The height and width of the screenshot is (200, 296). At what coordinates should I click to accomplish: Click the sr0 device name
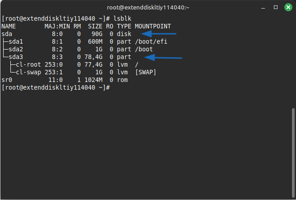pos(7,80)
